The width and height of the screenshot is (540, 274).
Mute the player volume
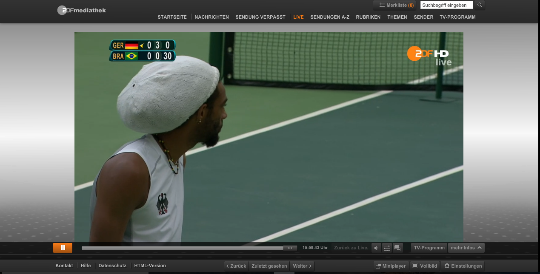point(376,248)
